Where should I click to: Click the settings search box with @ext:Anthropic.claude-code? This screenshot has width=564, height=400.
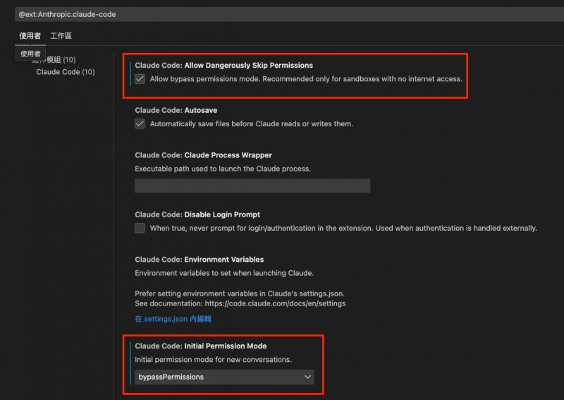[x=282, y=14]
